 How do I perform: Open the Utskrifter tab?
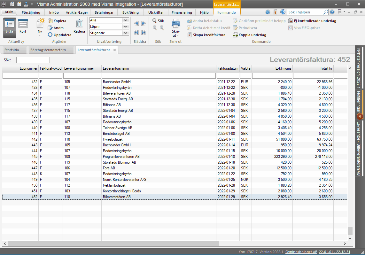pyautogui.click(x=156, y=12)
